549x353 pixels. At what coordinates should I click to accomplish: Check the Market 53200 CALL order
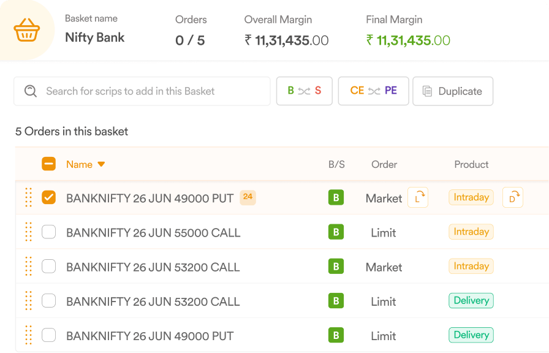click(48, 266)
